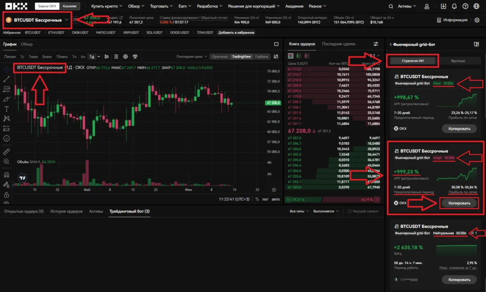
Task: Open candlestick chart type icon
Action: click(107, 56)
